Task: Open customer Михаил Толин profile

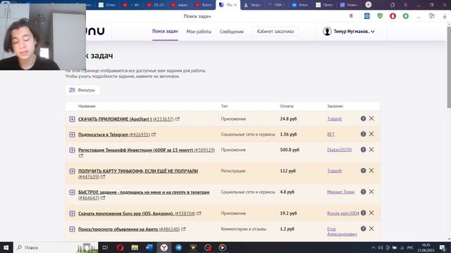Action: pyautogui.click(x=341, y=192)
